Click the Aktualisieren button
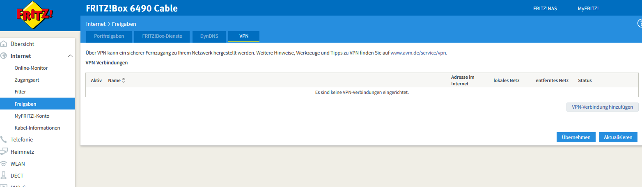The height and width of the screenshot is (187, 642). 618,137
